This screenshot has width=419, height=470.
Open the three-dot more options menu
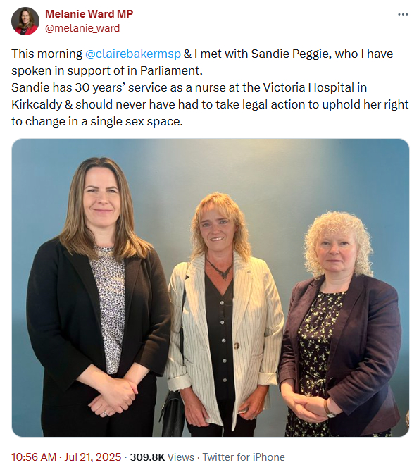[403, 14]
